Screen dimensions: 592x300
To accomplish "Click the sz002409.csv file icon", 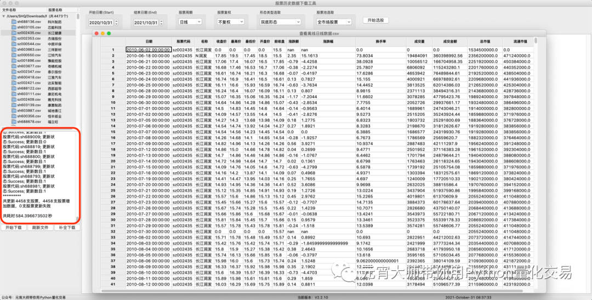I will tap(14, 99).
